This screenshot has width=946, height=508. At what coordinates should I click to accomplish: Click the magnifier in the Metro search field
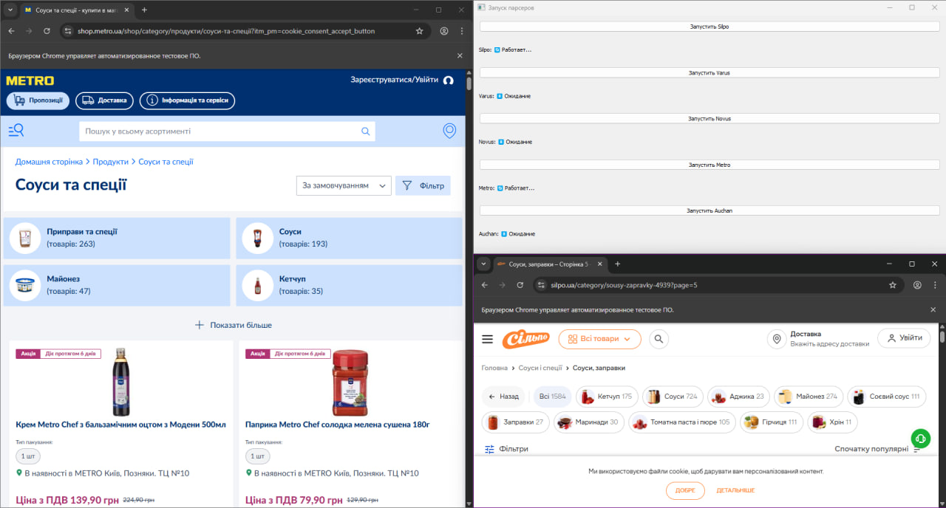tap(365, 131)
